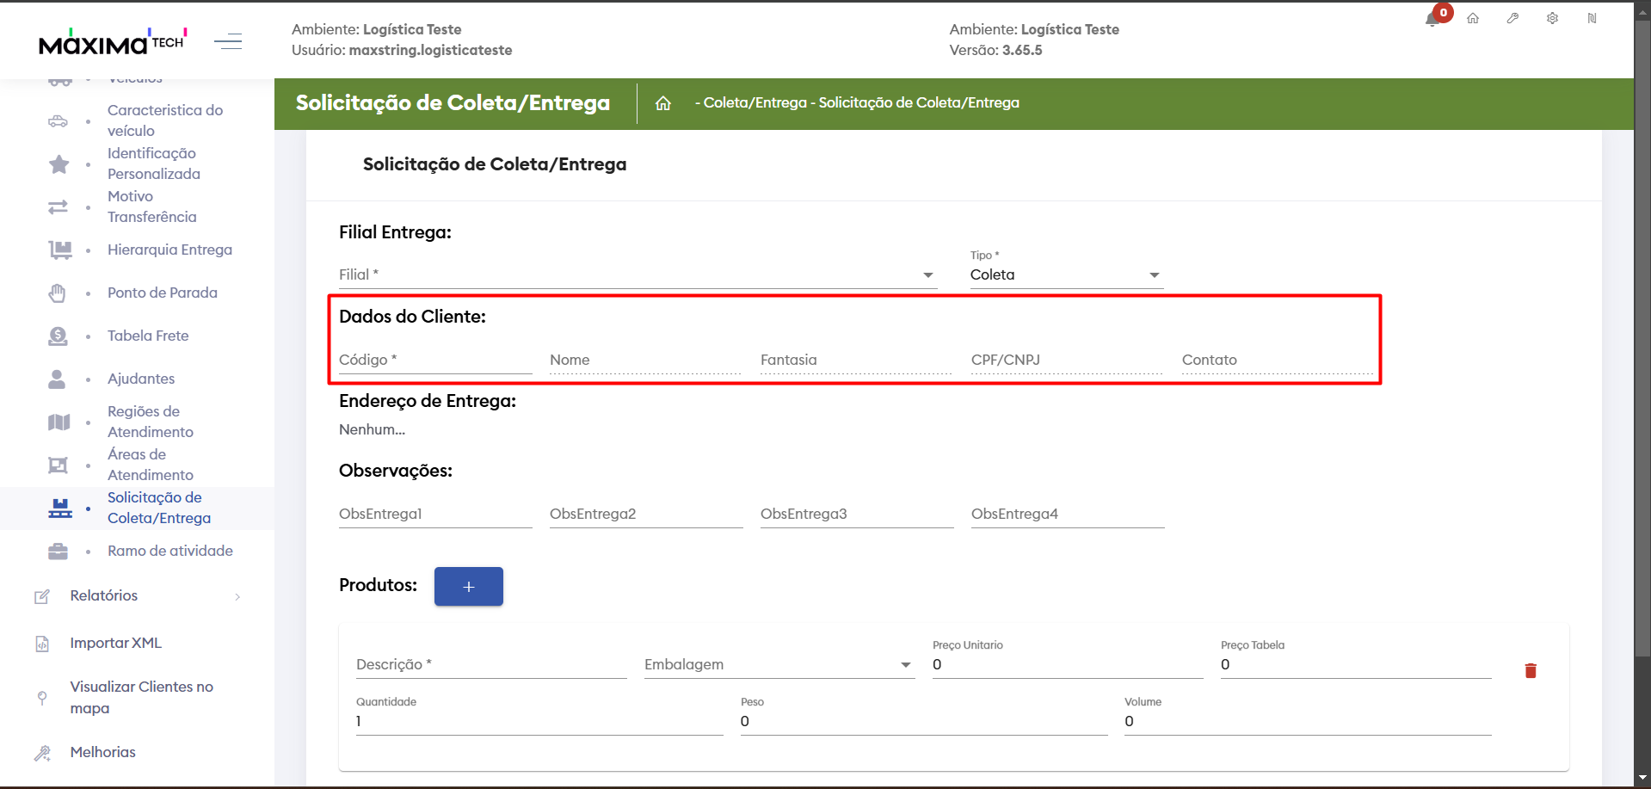
Task: Open the Tipo dropdown showing Coleta
Action: [x=1066, y=275]
